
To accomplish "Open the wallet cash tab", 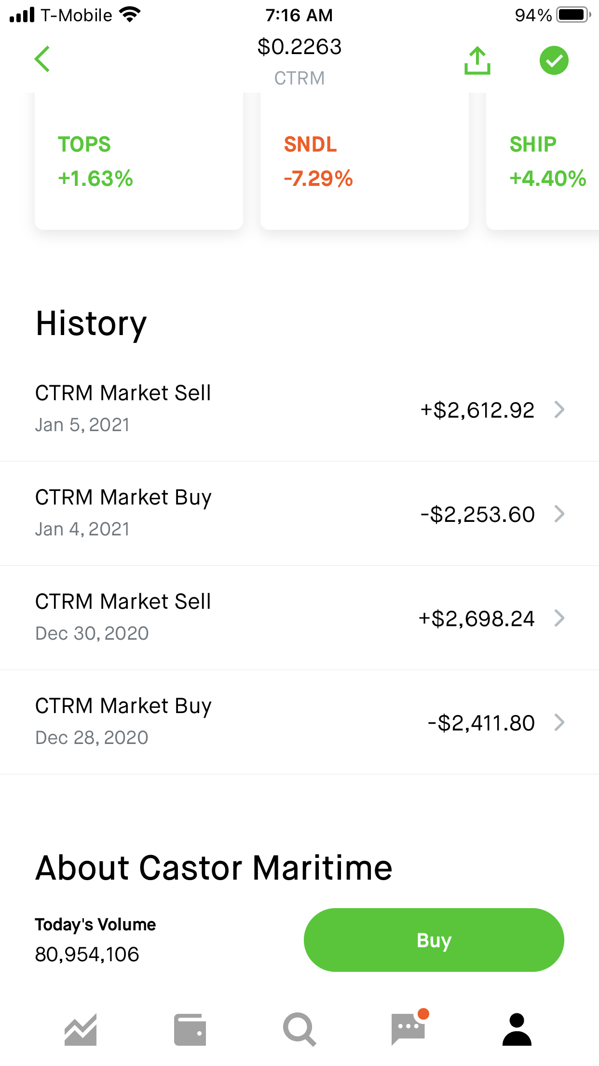I will tap(190, 1029).
